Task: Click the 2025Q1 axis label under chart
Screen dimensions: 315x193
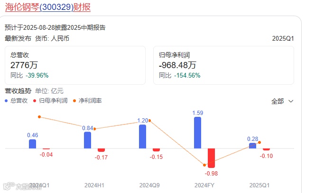Action: tap(259, 185)
